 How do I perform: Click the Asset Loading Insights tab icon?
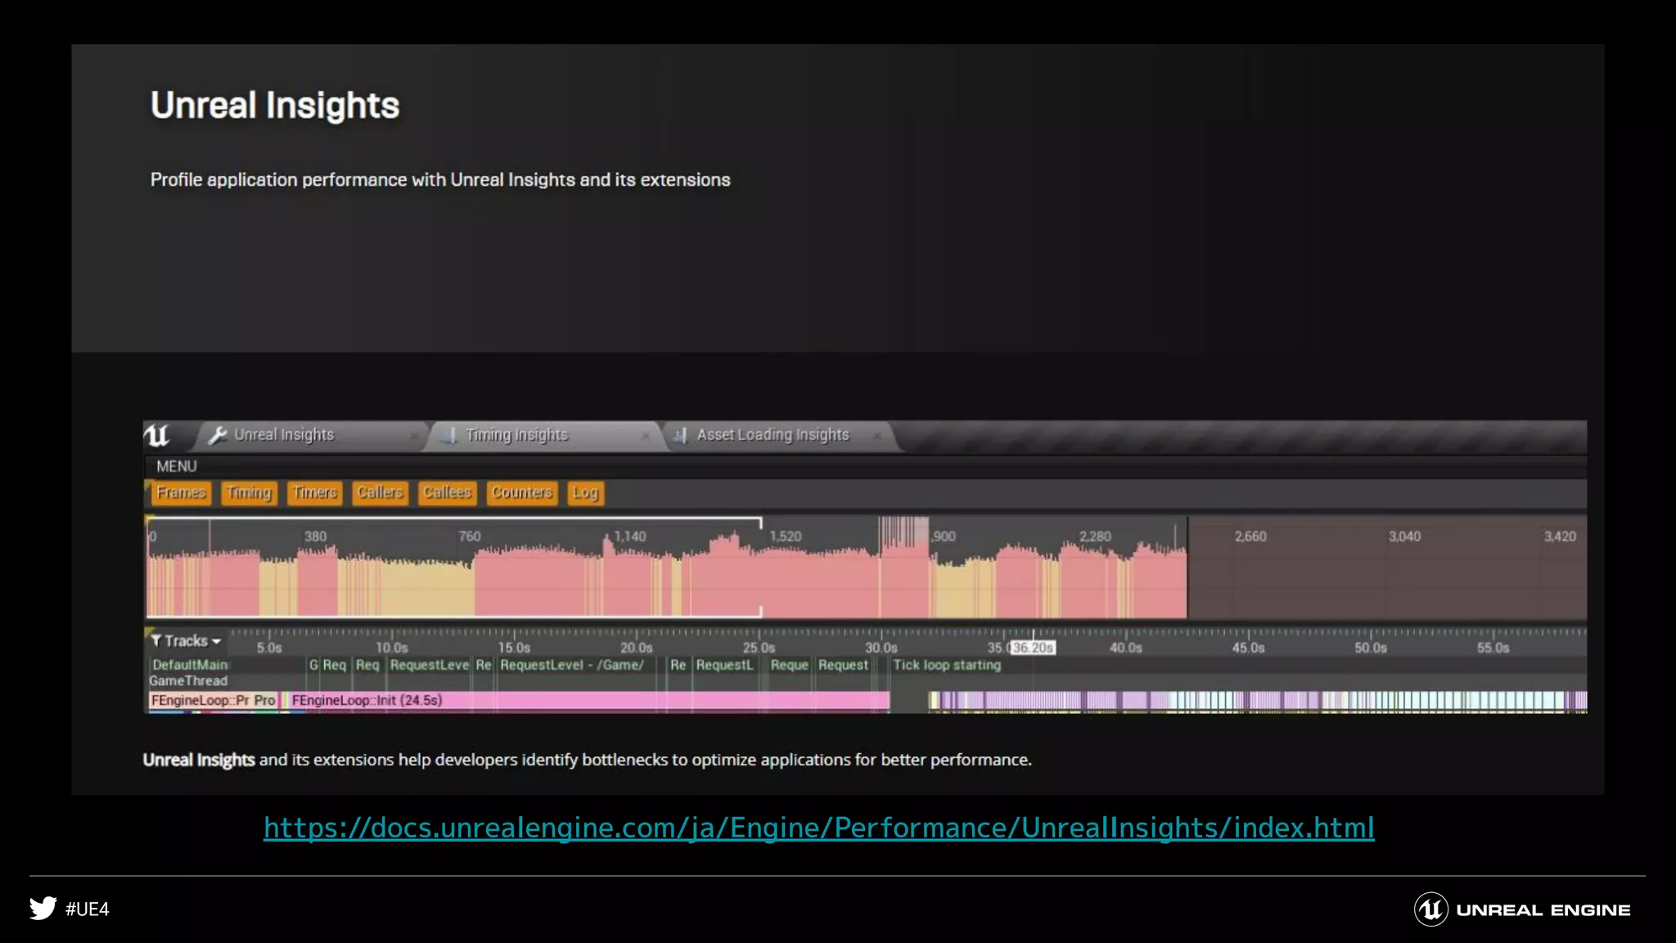680,435
